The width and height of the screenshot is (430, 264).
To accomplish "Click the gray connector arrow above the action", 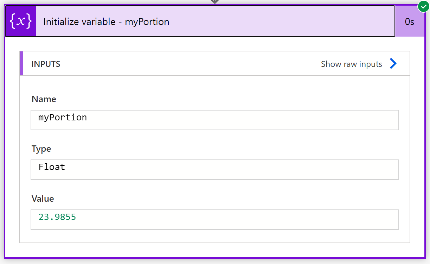I will pos(215,2).
